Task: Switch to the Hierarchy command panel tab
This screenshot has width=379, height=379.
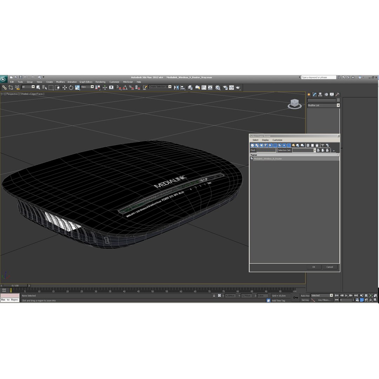Action: point(320,94)
